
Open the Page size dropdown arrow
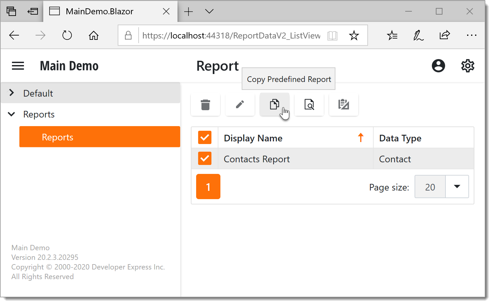[457, 187]
